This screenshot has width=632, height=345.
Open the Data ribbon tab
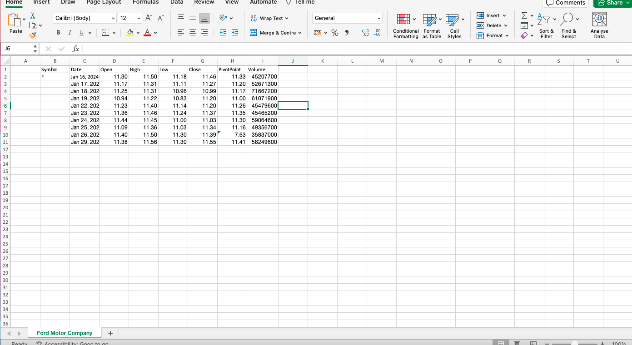[x=177, y=2]
